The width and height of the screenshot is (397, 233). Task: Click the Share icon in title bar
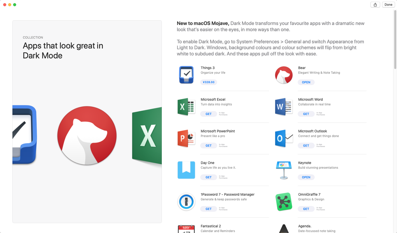click(x=375, y=5)
